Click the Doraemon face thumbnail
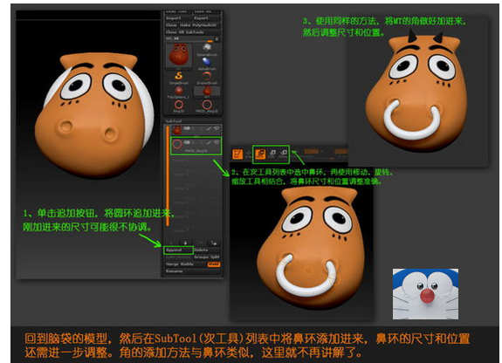Viewport: 502px width, 363px height. 425,294
